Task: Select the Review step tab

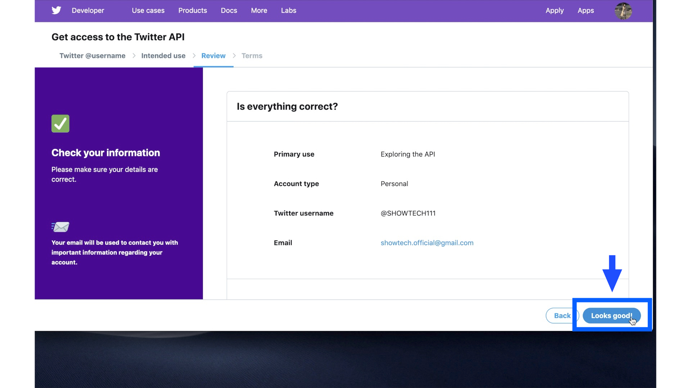Action: [x=213, y=56]
